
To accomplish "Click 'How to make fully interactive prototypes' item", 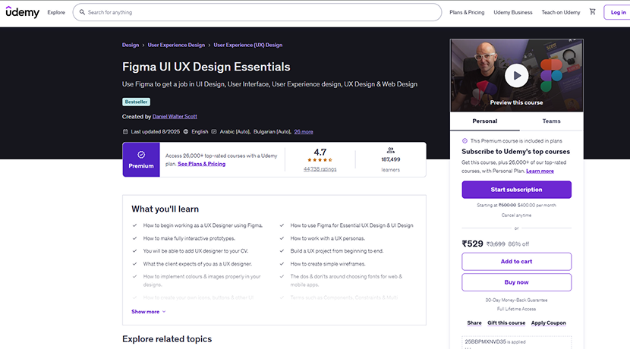I will point(189,238).
